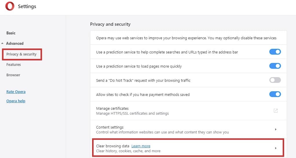Turn off payment methods check toggle
Viewport: 296px width, 158px height.
point(275,94)
